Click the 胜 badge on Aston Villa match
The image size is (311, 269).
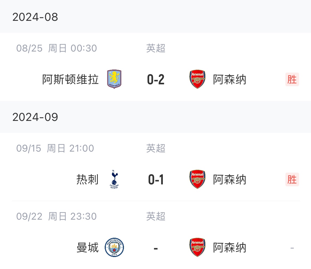pos(292,80)
